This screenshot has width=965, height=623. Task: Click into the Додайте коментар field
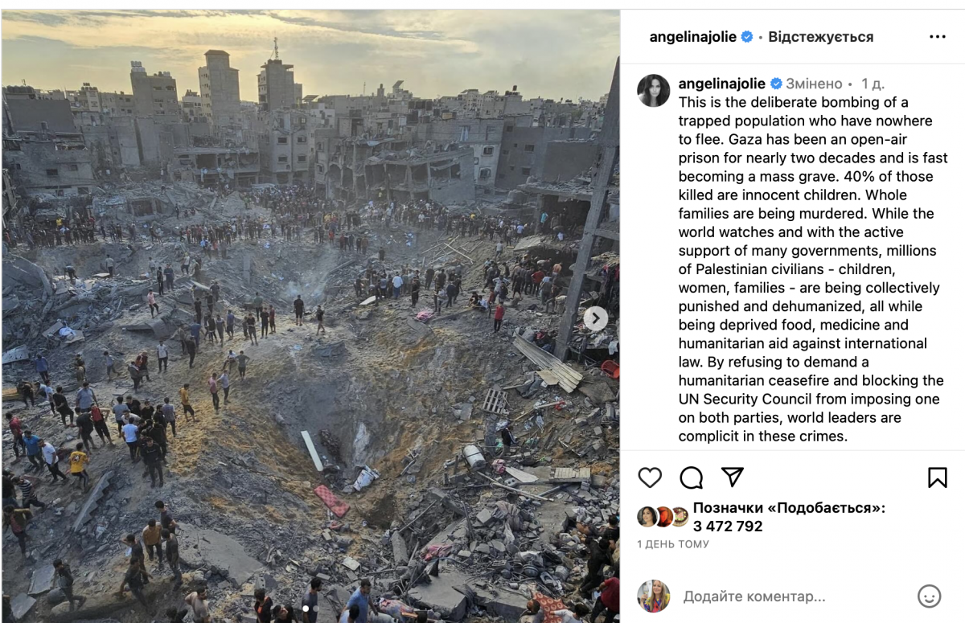point(796,596)
